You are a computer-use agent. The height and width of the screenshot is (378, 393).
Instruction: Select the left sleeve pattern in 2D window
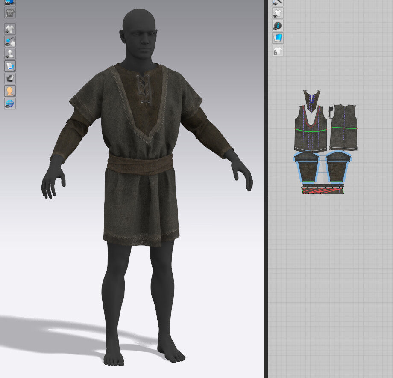pyautogui.click(x=307, y=167)
